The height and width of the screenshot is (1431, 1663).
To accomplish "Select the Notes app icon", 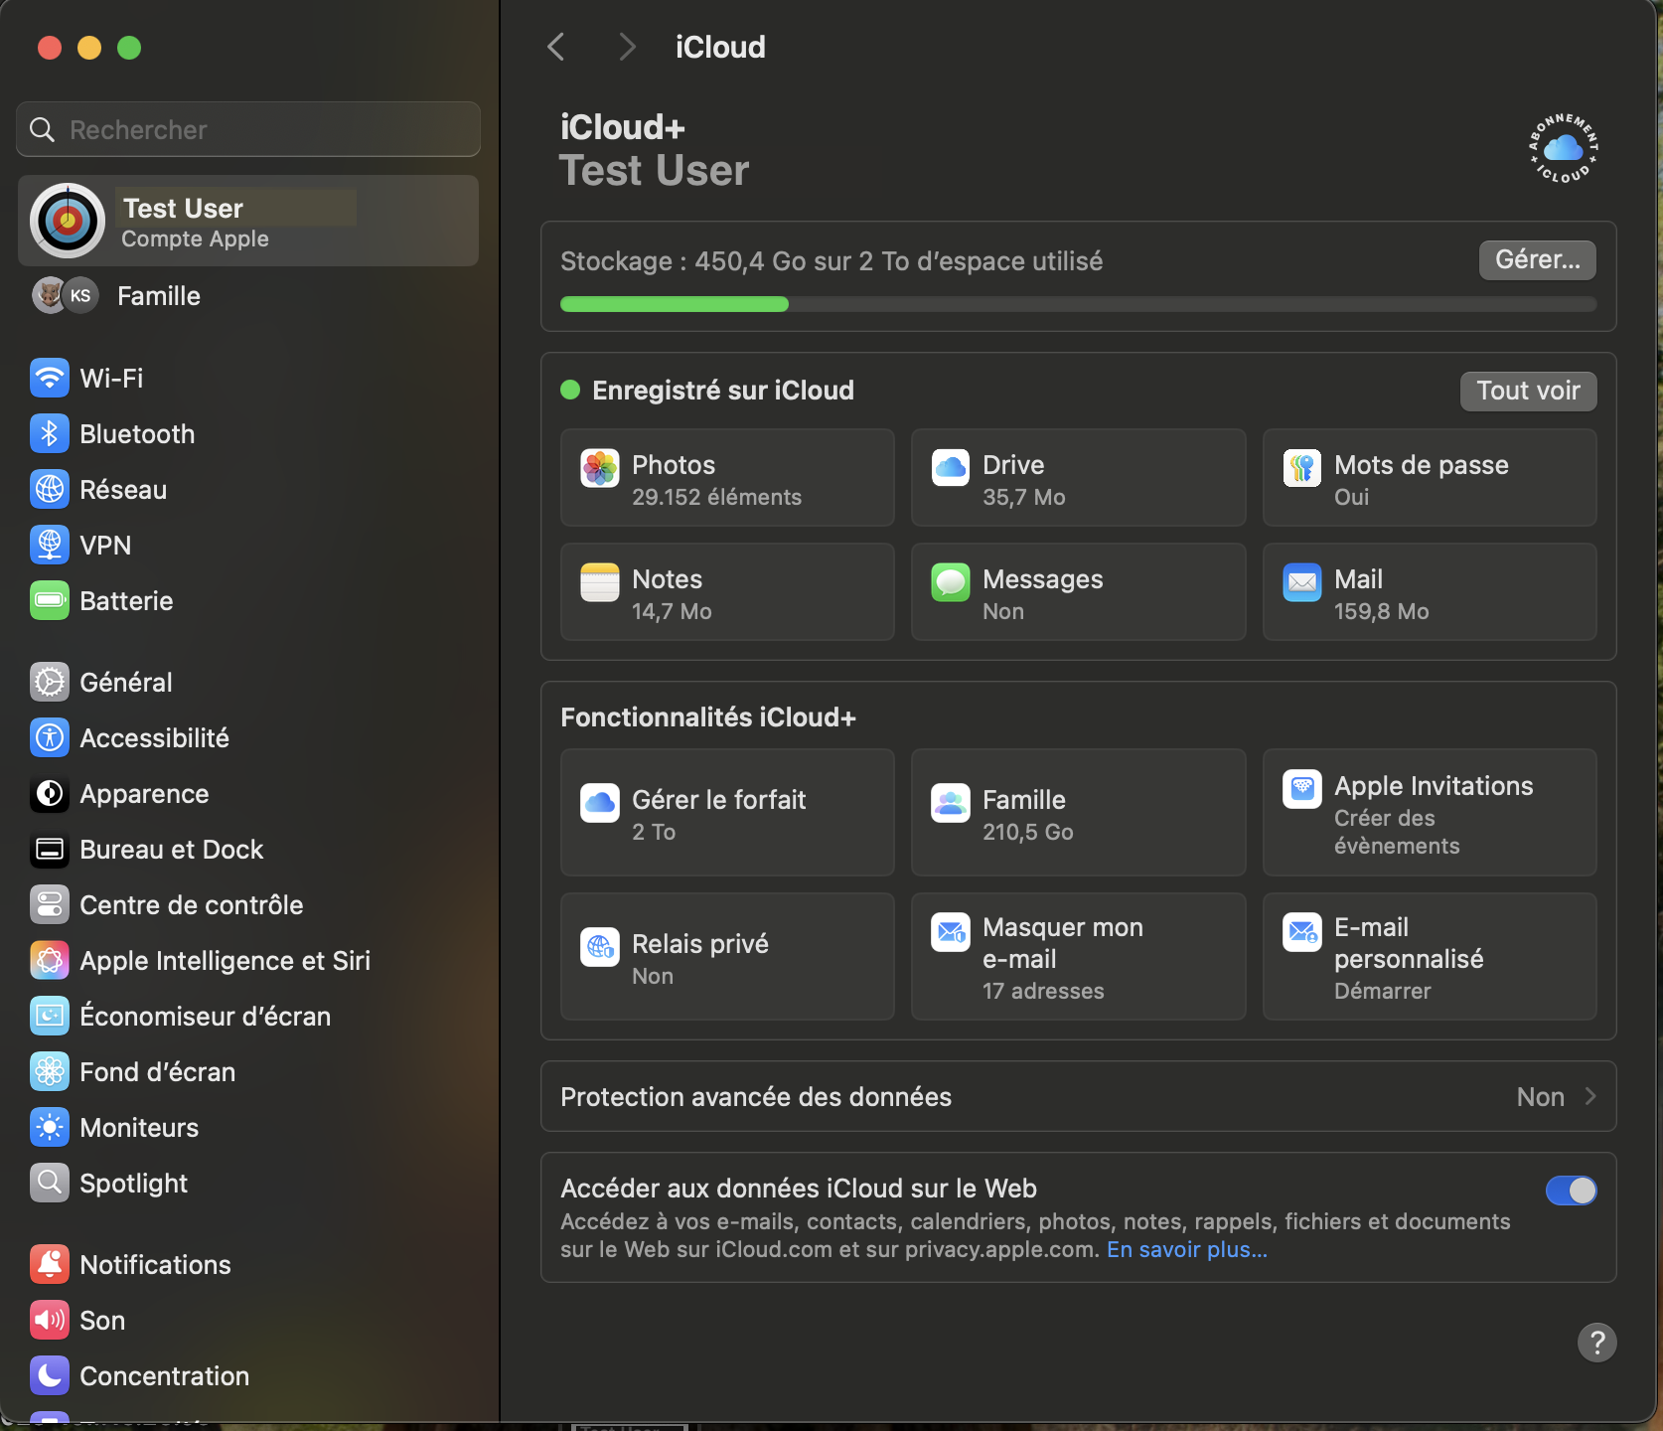I will (600, 582).
